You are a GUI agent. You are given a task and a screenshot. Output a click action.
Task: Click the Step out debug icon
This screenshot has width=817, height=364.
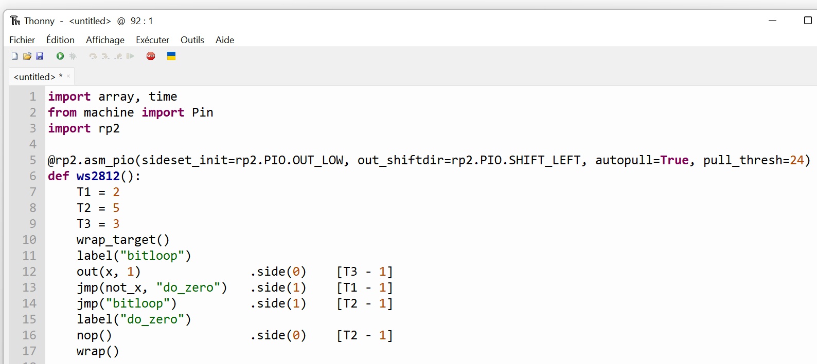click(x=118, y=56)
